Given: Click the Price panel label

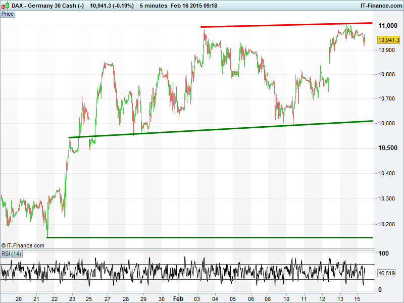Looking at the screenshot, I should [x=8, y=14].
